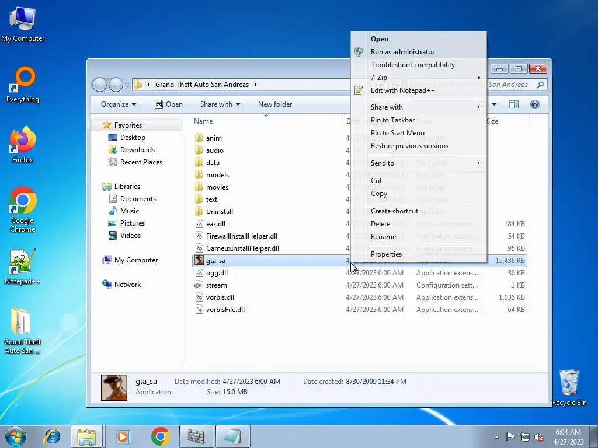Click the notepad taskbar icon
Screen dimensions: 598x448
point(232,436)
